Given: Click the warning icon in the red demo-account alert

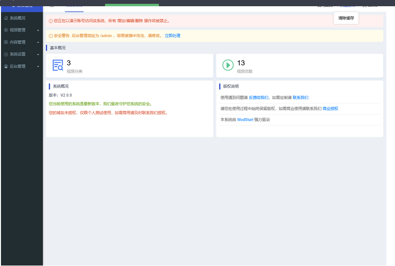Looking at the screenshot, I should coord(51,21).
